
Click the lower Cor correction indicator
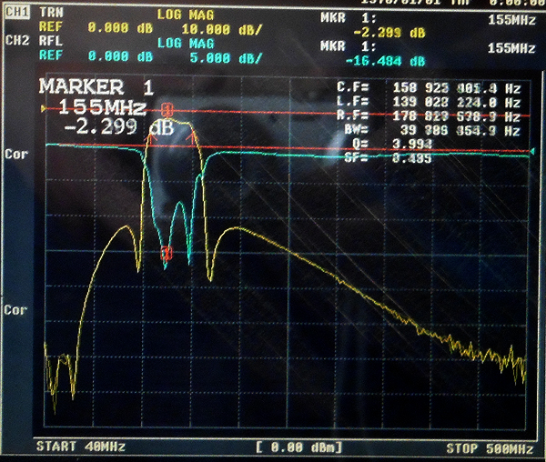15,309
